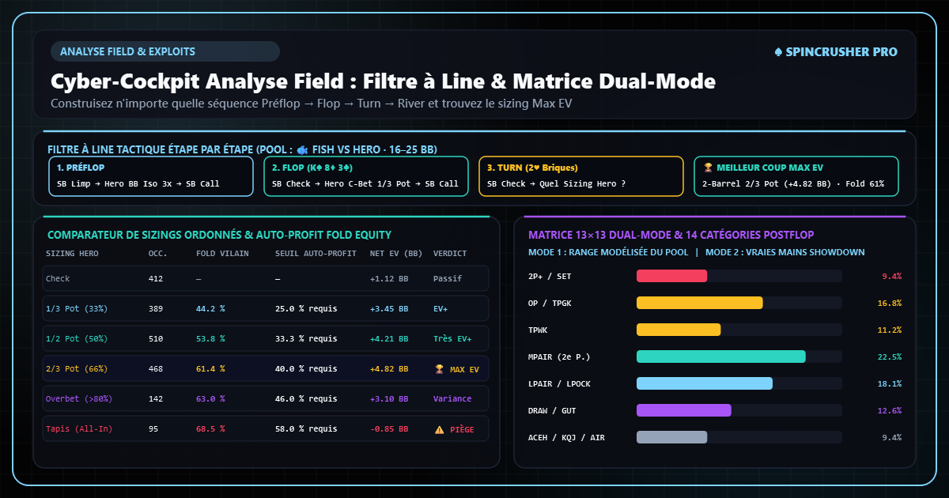Click the 53.8 % fold vilain value

click(x=210, y=339)
